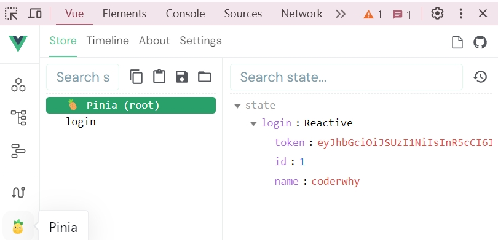Image resolution: width=498 pixels, height=240 pixels.
Task: Focus the search stores input field
Action: pos(82,77)
